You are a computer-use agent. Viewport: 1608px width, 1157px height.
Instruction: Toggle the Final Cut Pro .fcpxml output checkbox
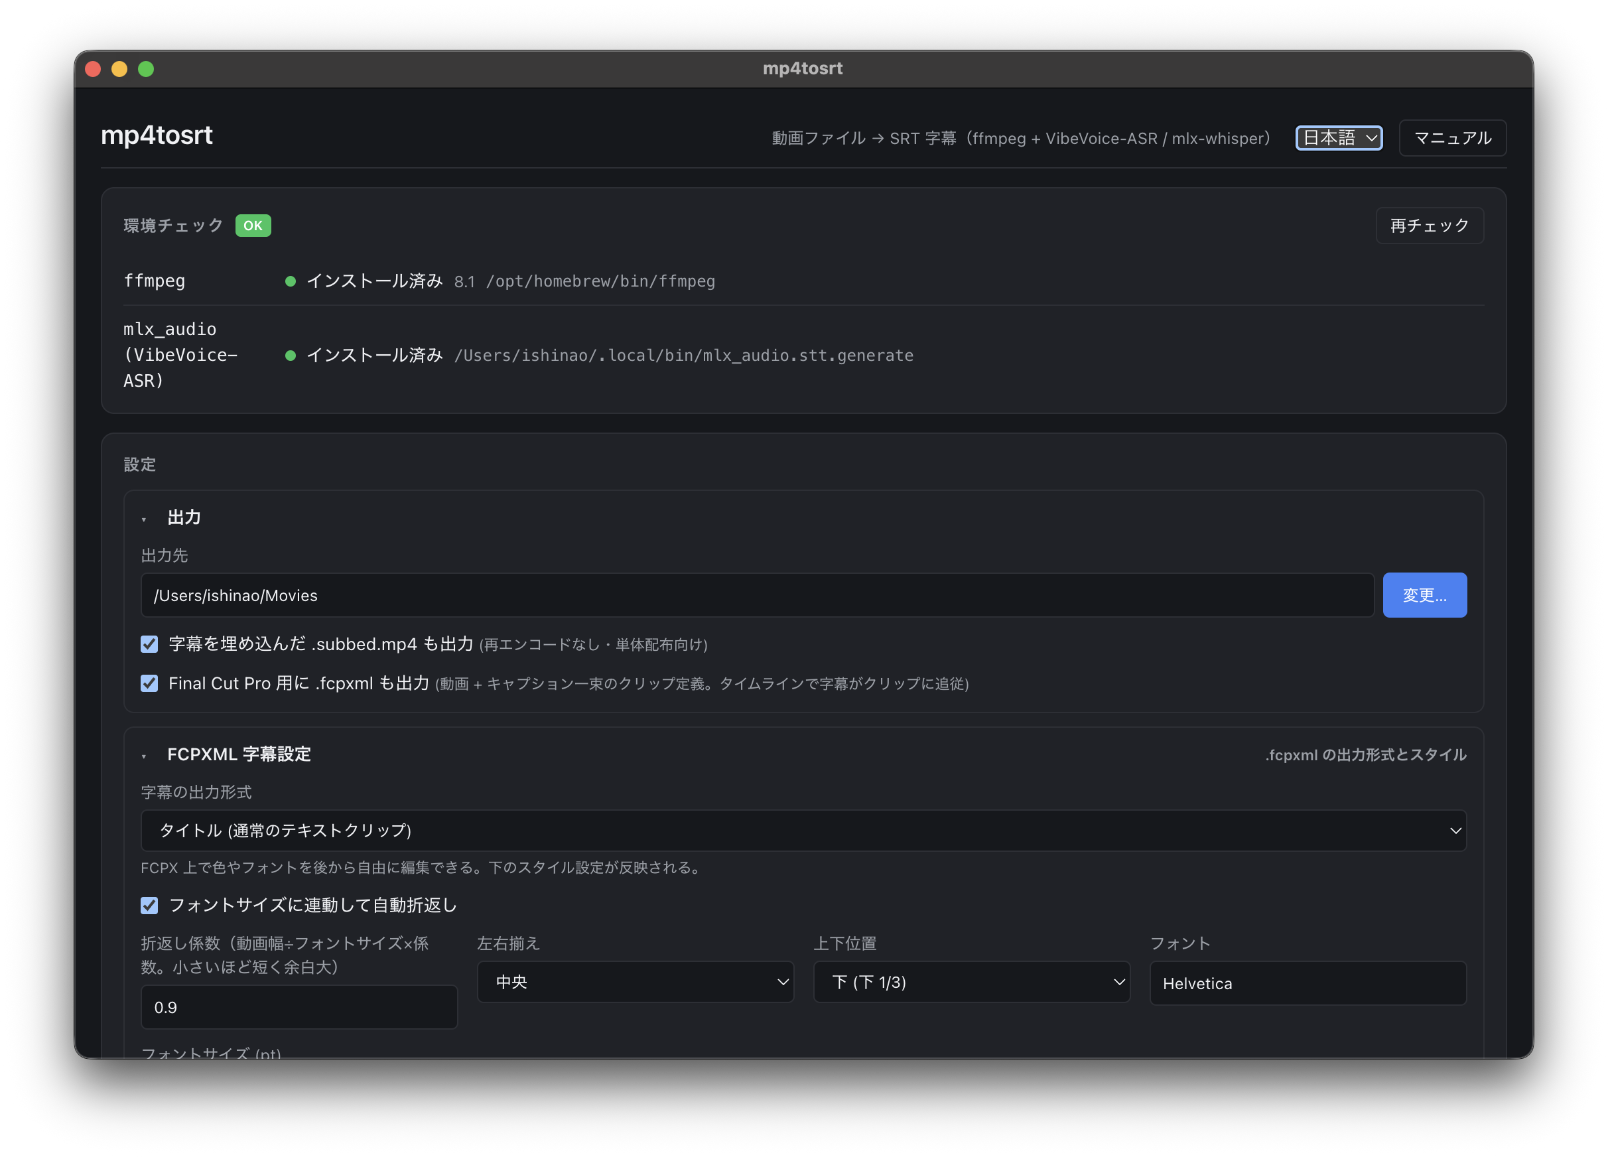click(x=149, y=683)
